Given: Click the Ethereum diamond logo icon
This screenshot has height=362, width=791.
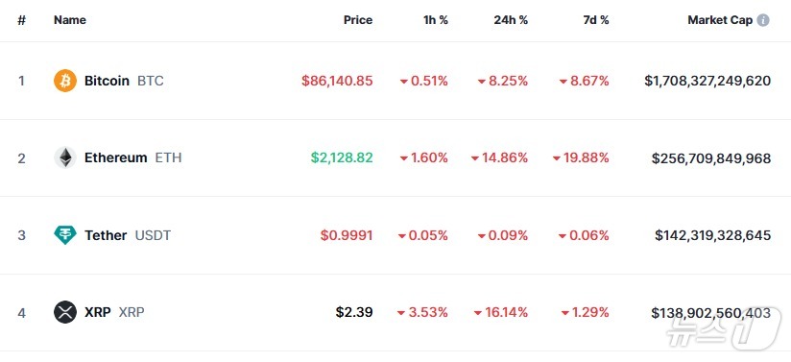Looking at the screenshot, I should tap(65, 158).
